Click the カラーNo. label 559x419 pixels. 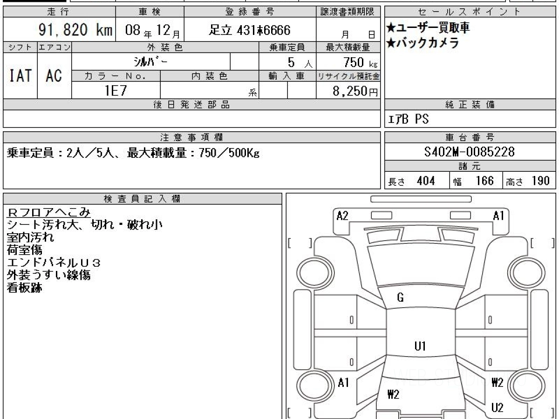(x=116, y=76)
